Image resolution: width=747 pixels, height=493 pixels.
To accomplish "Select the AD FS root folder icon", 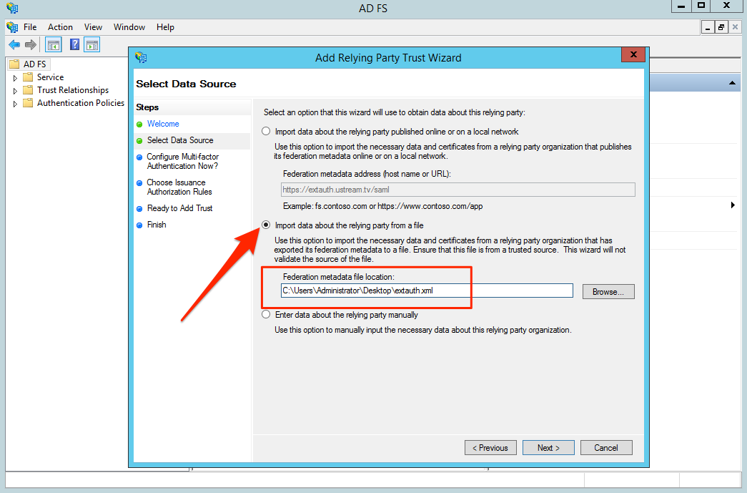I will (x=14, y=64).
